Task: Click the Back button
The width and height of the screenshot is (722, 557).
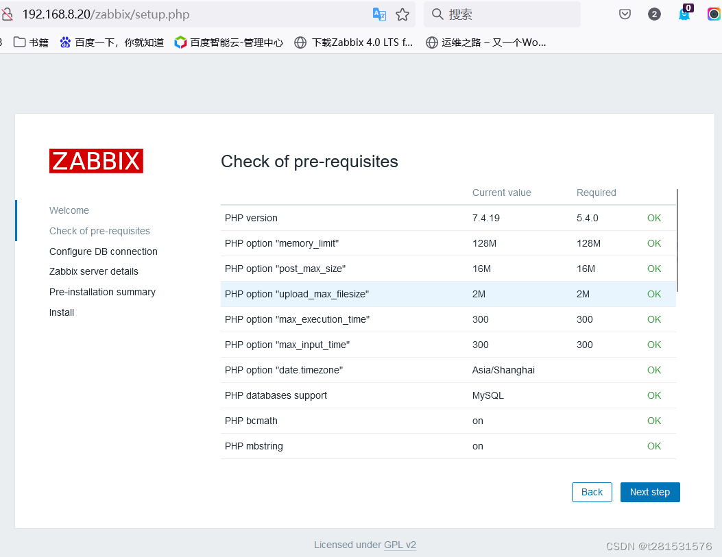Action: pyautogui.click(x=592, y=492)
